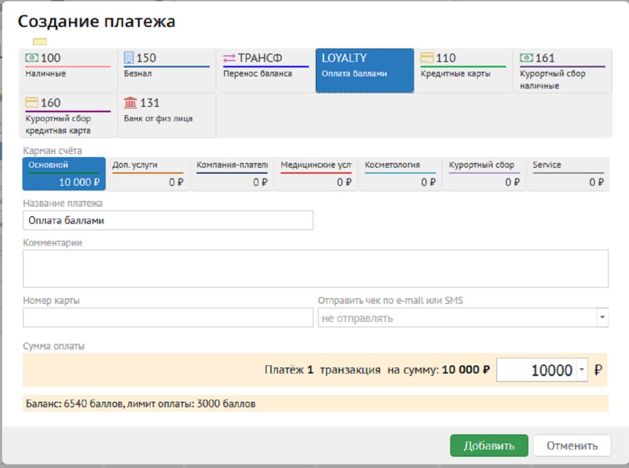Select 161 Курортный сбор наличные
This screenshot has width=629, height=468.
[562, 70]
